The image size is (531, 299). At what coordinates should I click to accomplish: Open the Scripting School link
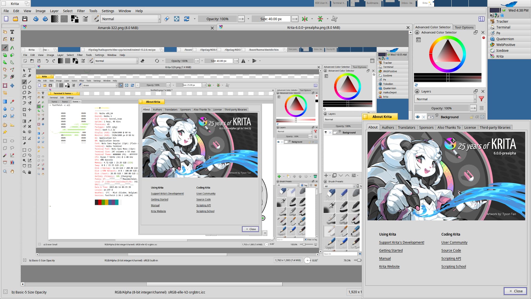point(454,266)
